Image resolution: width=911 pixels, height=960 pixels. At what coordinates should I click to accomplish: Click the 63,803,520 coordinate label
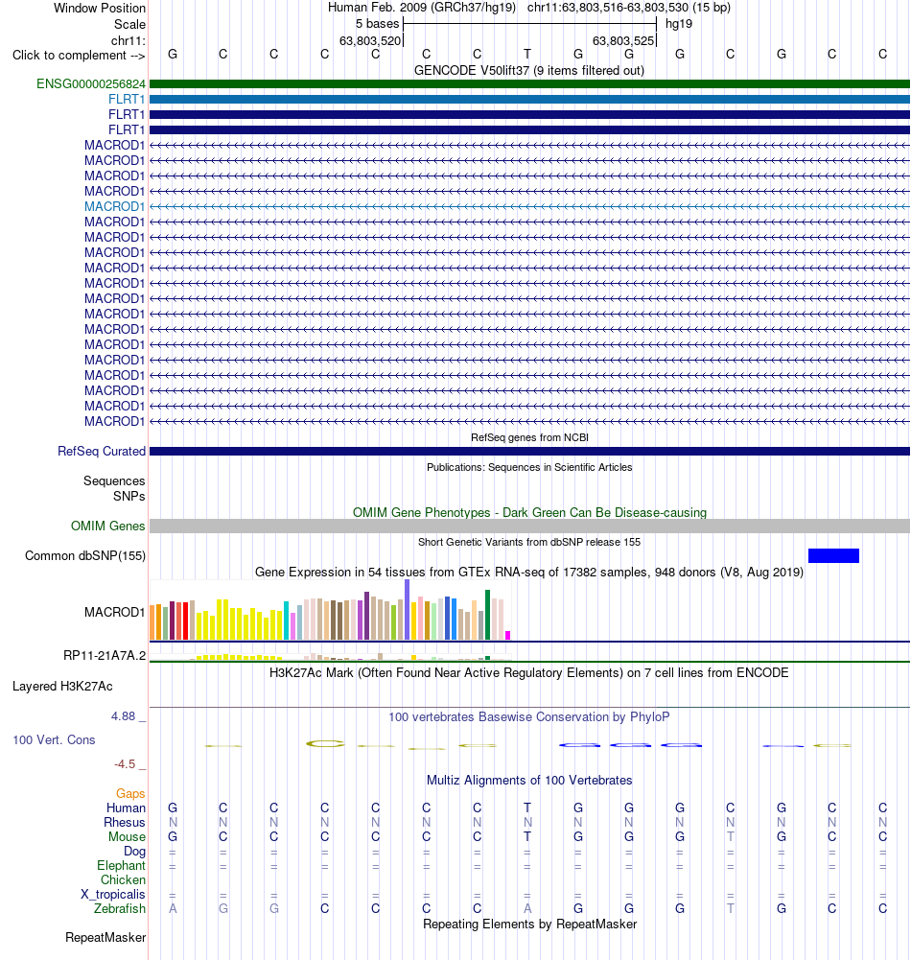click(370, 41)
